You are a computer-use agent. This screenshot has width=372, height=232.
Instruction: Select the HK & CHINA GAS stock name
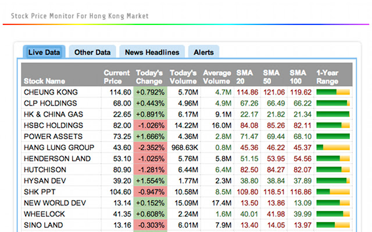coord(53,114)
